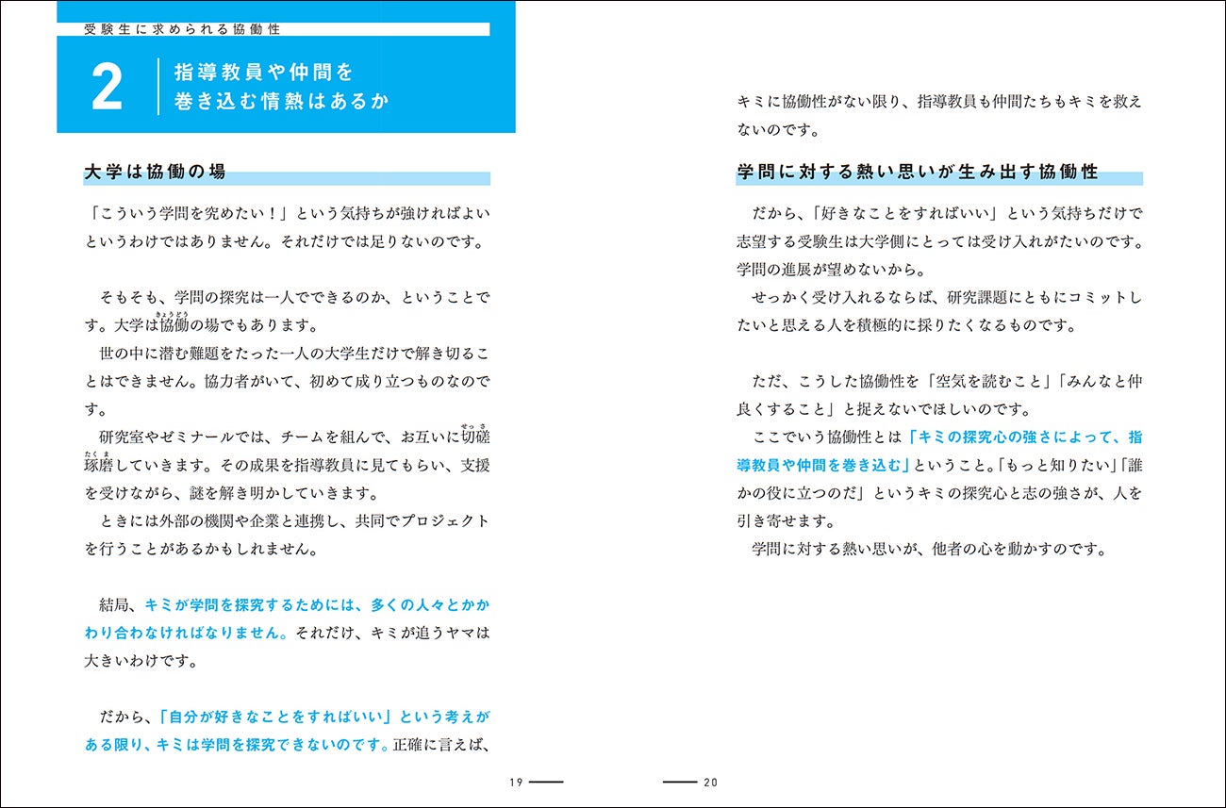Click the line "を受けながら、謎を解き明かしていきます。"
The image size is (1226, 808).
(231, 494)
